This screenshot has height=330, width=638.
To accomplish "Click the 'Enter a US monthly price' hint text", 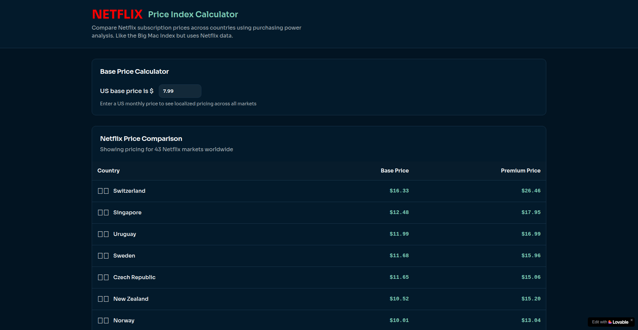I will click(178, 104).
